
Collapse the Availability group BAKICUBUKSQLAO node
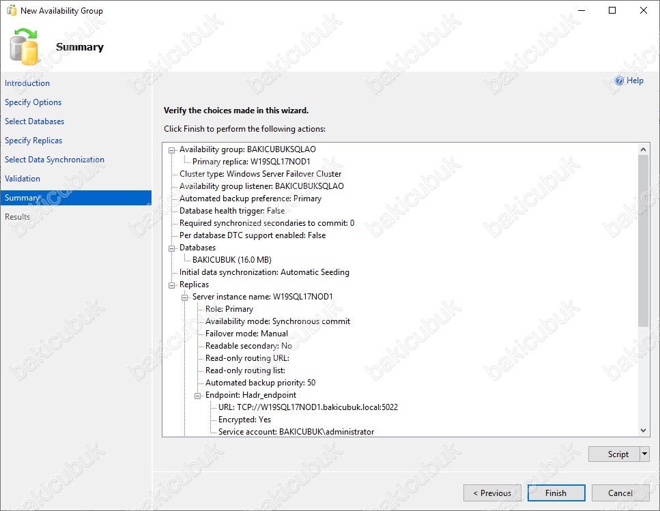point(171,150)
